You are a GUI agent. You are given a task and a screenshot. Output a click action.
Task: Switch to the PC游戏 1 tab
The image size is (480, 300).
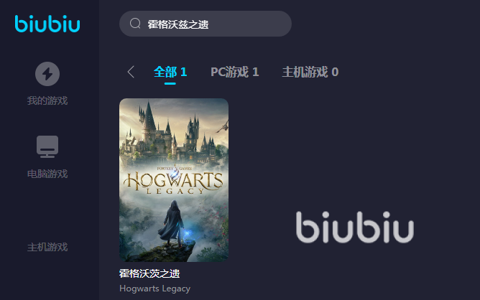235,72
